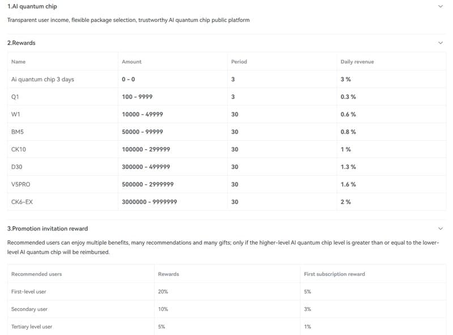Click the 2.Rewards heading

pos(22,43)
